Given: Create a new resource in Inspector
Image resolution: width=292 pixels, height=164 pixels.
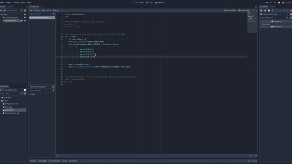Looking at the screenshot, I should pos(261,10).
